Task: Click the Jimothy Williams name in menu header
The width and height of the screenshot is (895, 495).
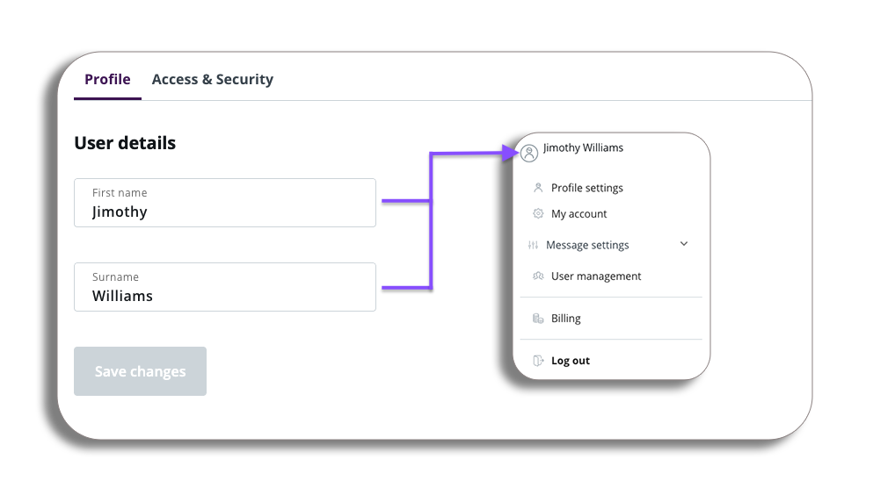Action: click(583, 148)
